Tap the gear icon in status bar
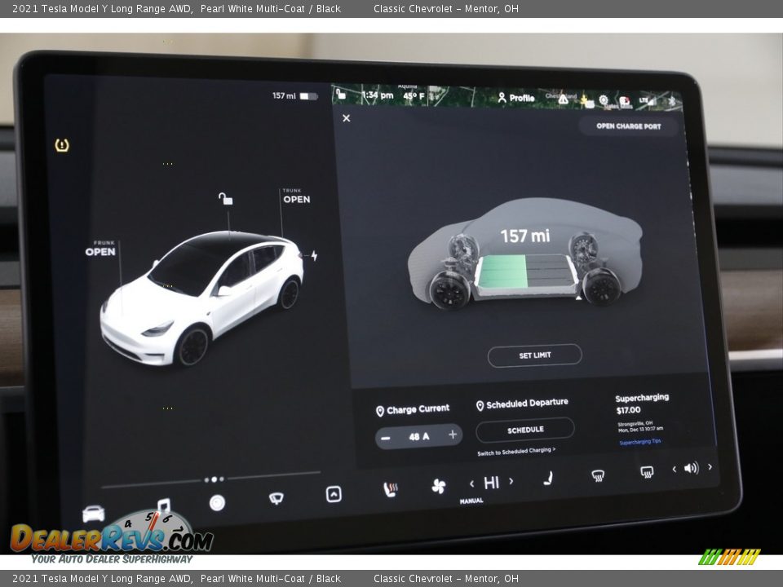 click(604, 99)
